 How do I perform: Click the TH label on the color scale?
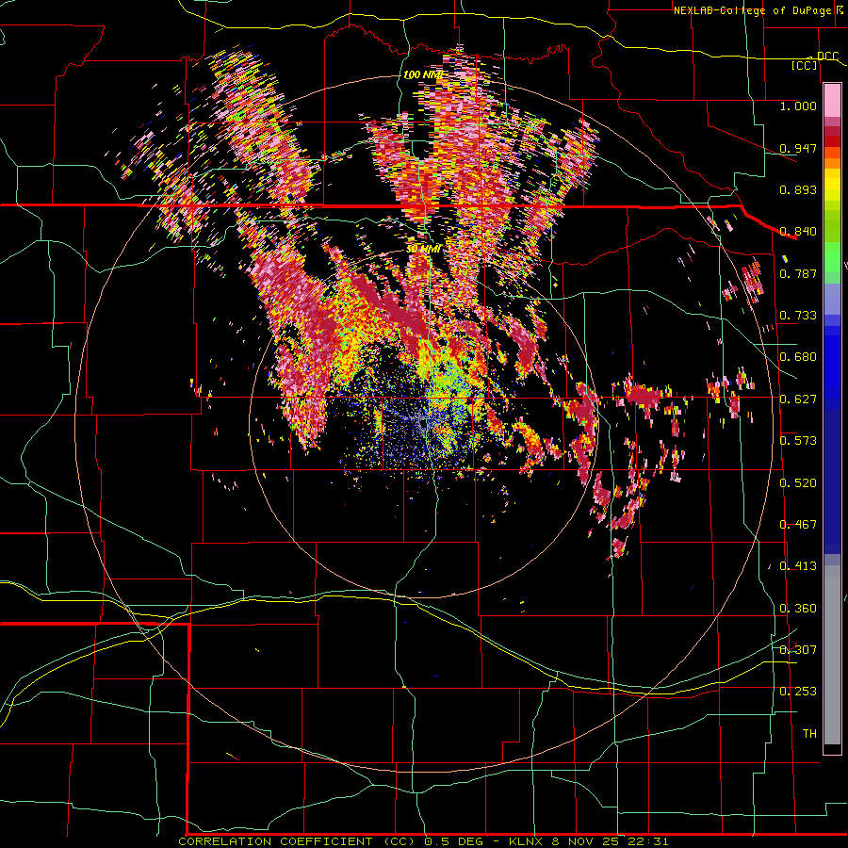tap(809, 734)
